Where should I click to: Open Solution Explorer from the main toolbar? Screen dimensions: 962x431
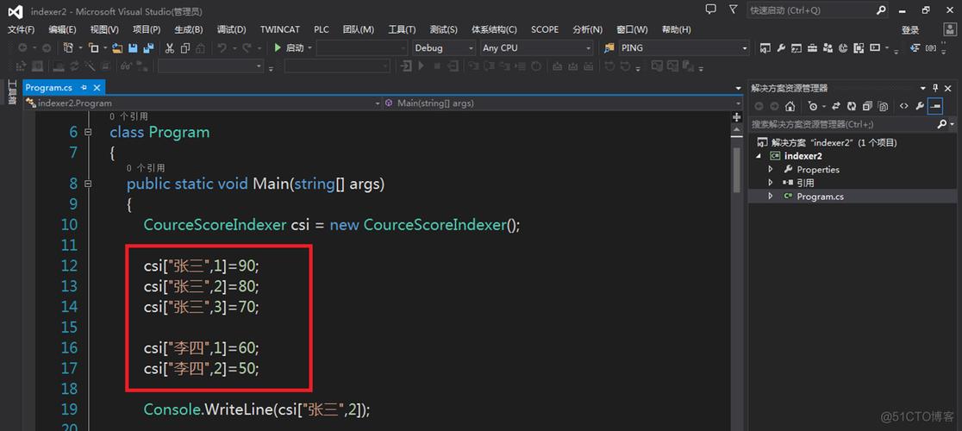pyautogui.click(x=765, y=47)
